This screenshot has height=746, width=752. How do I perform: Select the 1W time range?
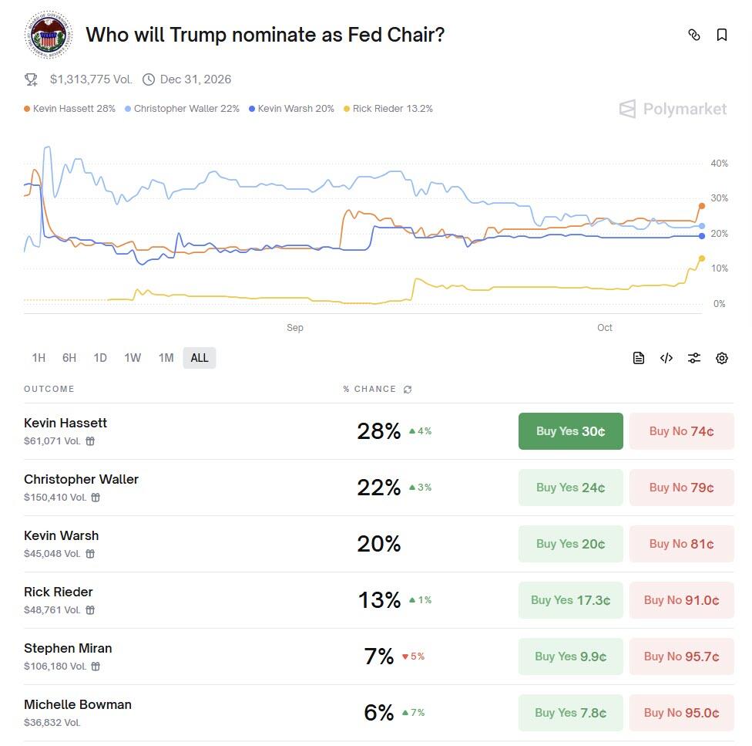click(133, 358)
